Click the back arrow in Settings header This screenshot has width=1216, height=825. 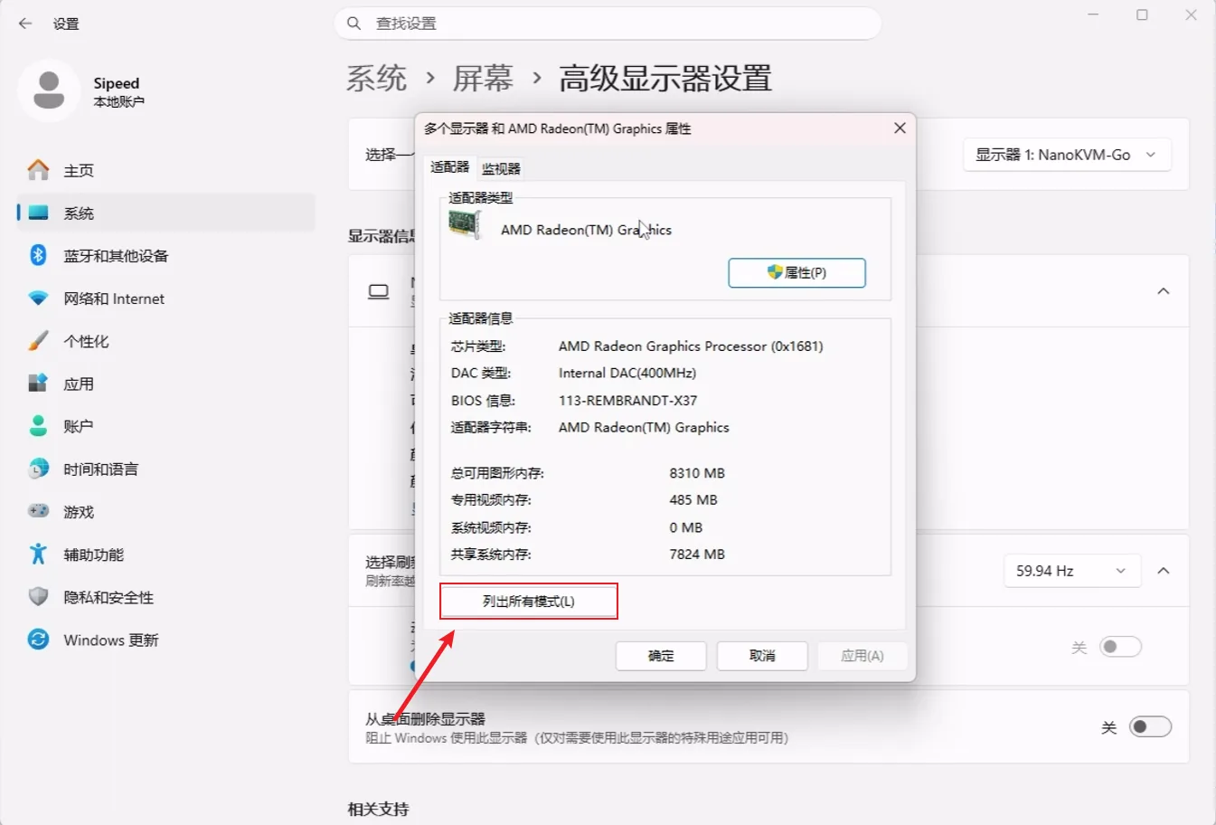click(25, 24)
